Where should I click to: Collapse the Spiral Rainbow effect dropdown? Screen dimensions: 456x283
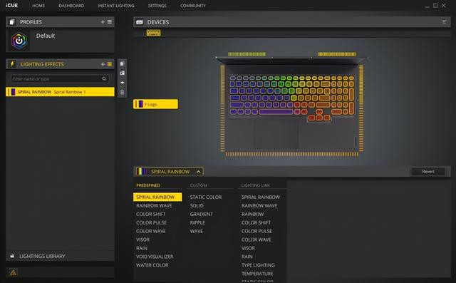pos(198,172)
